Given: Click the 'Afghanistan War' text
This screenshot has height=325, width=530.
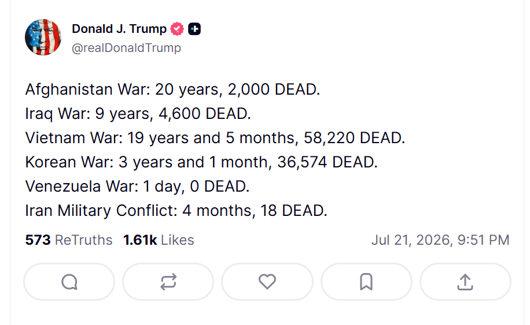Looking at the screenshot, I should coord(86,89).
